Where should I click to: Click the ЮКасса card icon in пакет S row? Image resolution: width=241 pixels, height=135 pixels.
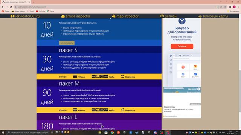75,76
